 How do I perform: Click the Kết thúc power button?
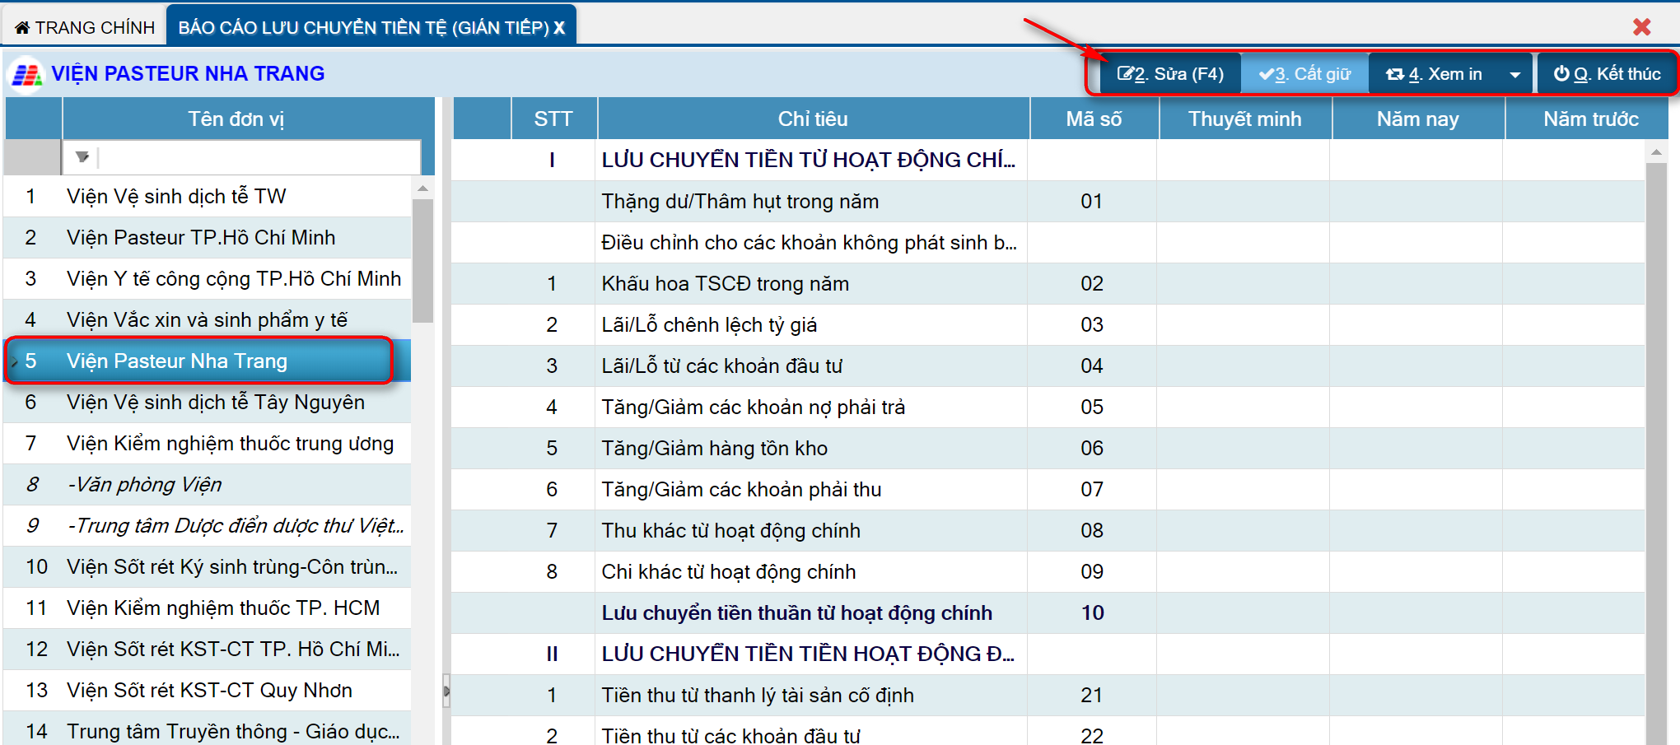pos(1606,74)
